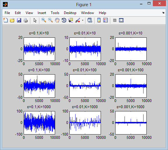168x150 pixels.
Task: Enable the Pan hand tool
Action: pos(57,20)
